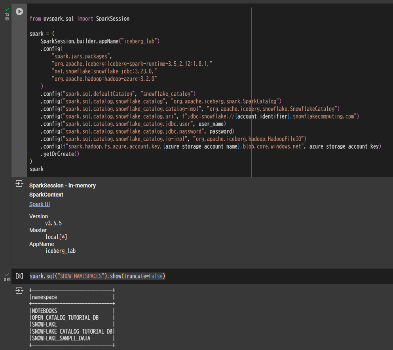Click the azure account key config line

[x=211, y=146]
